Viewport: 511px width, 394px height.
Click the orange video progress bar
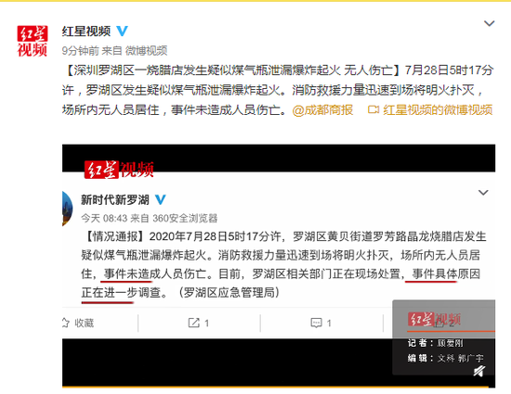pos(275,387)
